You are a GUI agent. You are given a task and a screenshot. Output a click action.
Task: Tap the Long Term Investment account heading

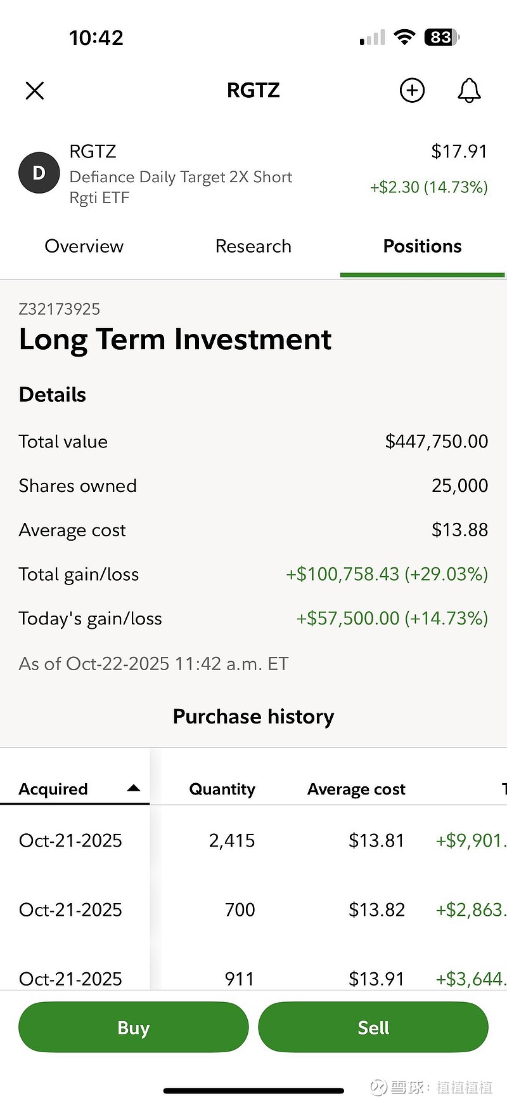tap(175, 340)
